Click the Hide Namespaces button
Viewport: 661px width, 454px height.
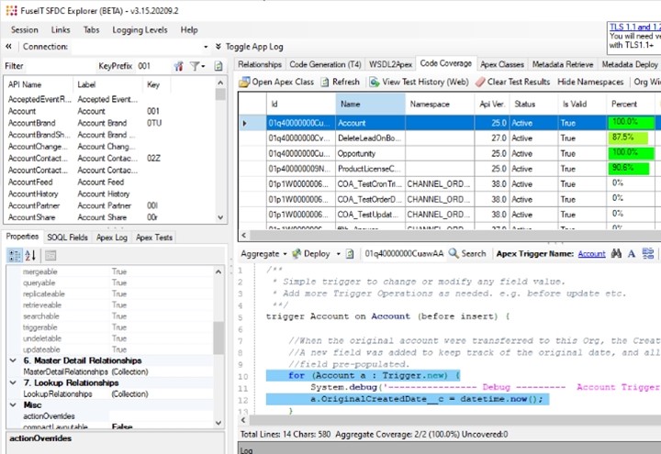[x=590, y=82]
